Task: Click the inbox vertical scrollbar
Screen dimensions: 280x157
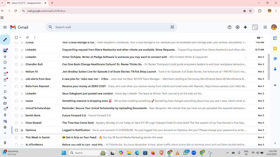Action: (x=269, y=67)
